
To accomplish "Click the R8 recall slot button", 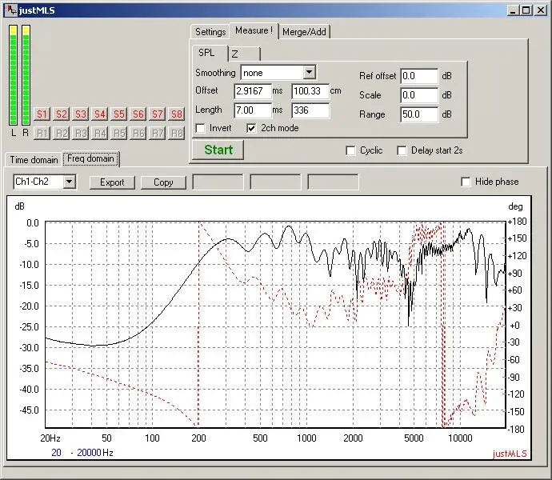I will pos(176,133).
